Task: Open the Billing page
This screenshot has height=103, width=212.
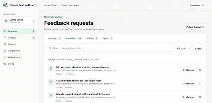Action: 19,64
